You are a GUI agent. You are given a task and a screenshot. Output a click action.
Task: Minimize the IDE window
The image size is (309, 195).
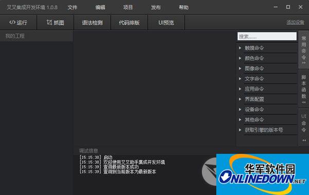pyautogui.click(x=276, y=7)
